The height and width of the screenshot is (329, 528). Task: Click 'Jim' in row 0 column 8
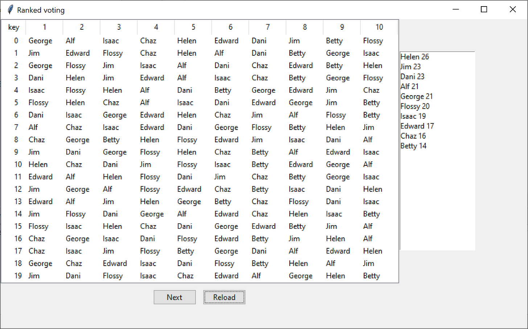[x=294, y=41]
